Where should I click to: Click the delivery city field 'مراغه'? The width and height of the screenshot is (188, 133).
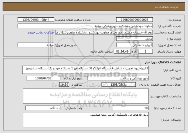(36, 45)
